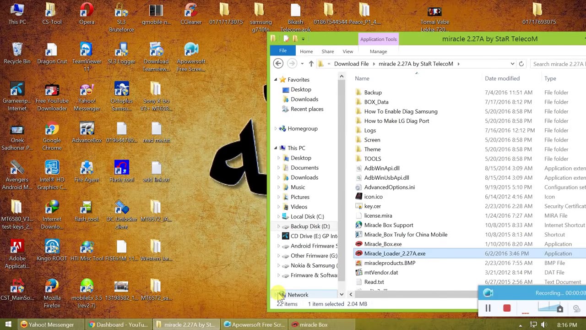Sort files by Date modified column
Screen dimensions: 586x330
pyautogui.click(x=502, y=78)
